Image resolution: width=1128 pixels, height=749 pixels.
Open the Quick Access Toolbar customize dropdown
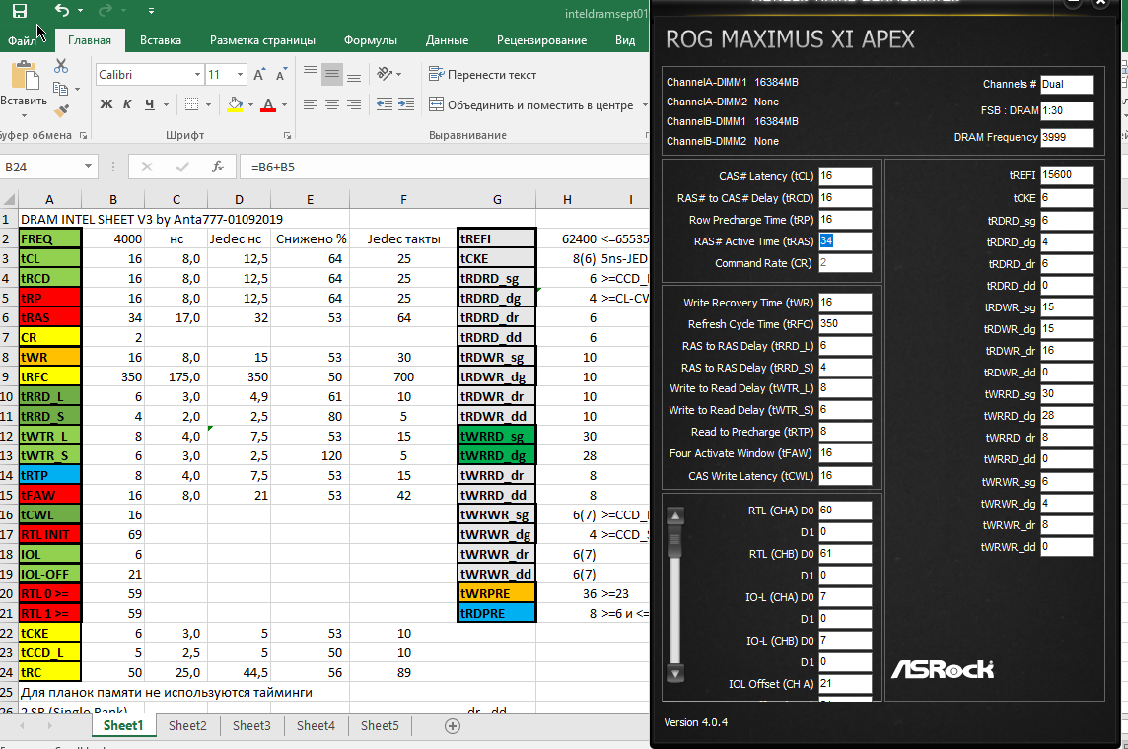pyautogui.click(x=151, y=11)
